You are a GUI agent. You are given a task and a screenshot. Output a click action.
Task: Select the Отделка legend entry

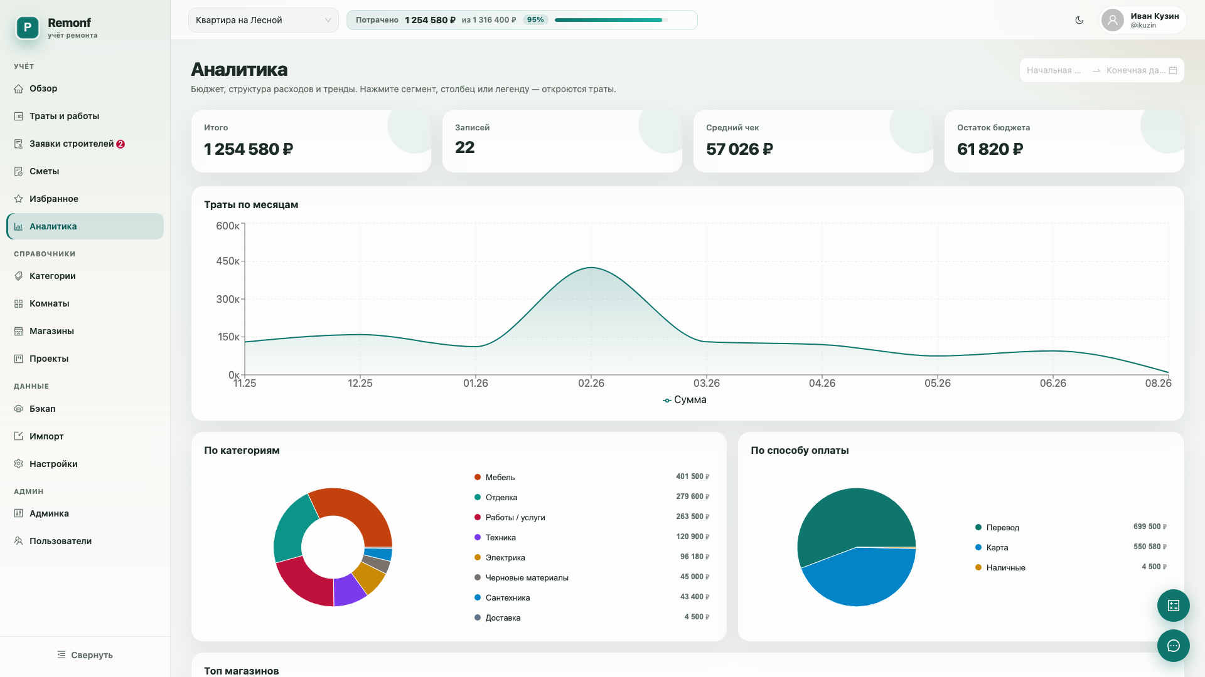592,497
